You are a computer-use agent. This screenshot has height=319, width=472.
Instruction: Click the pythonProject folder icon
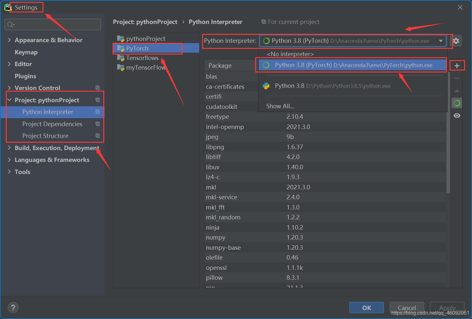coord(121,39)
